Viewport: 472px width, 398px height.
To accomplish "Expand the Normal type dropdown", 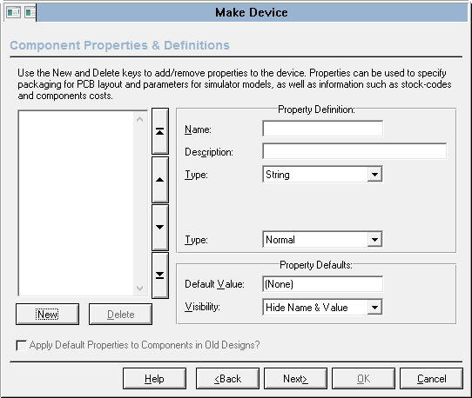I will coord(374,239).
